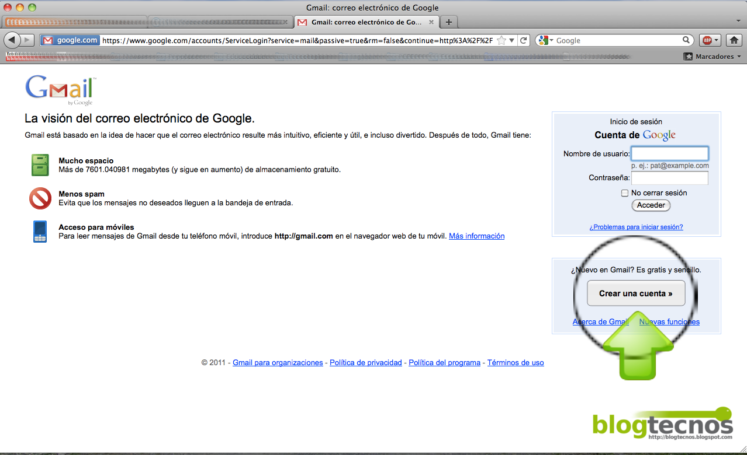Switch to the Gmail browser tab

coord(362,22)
